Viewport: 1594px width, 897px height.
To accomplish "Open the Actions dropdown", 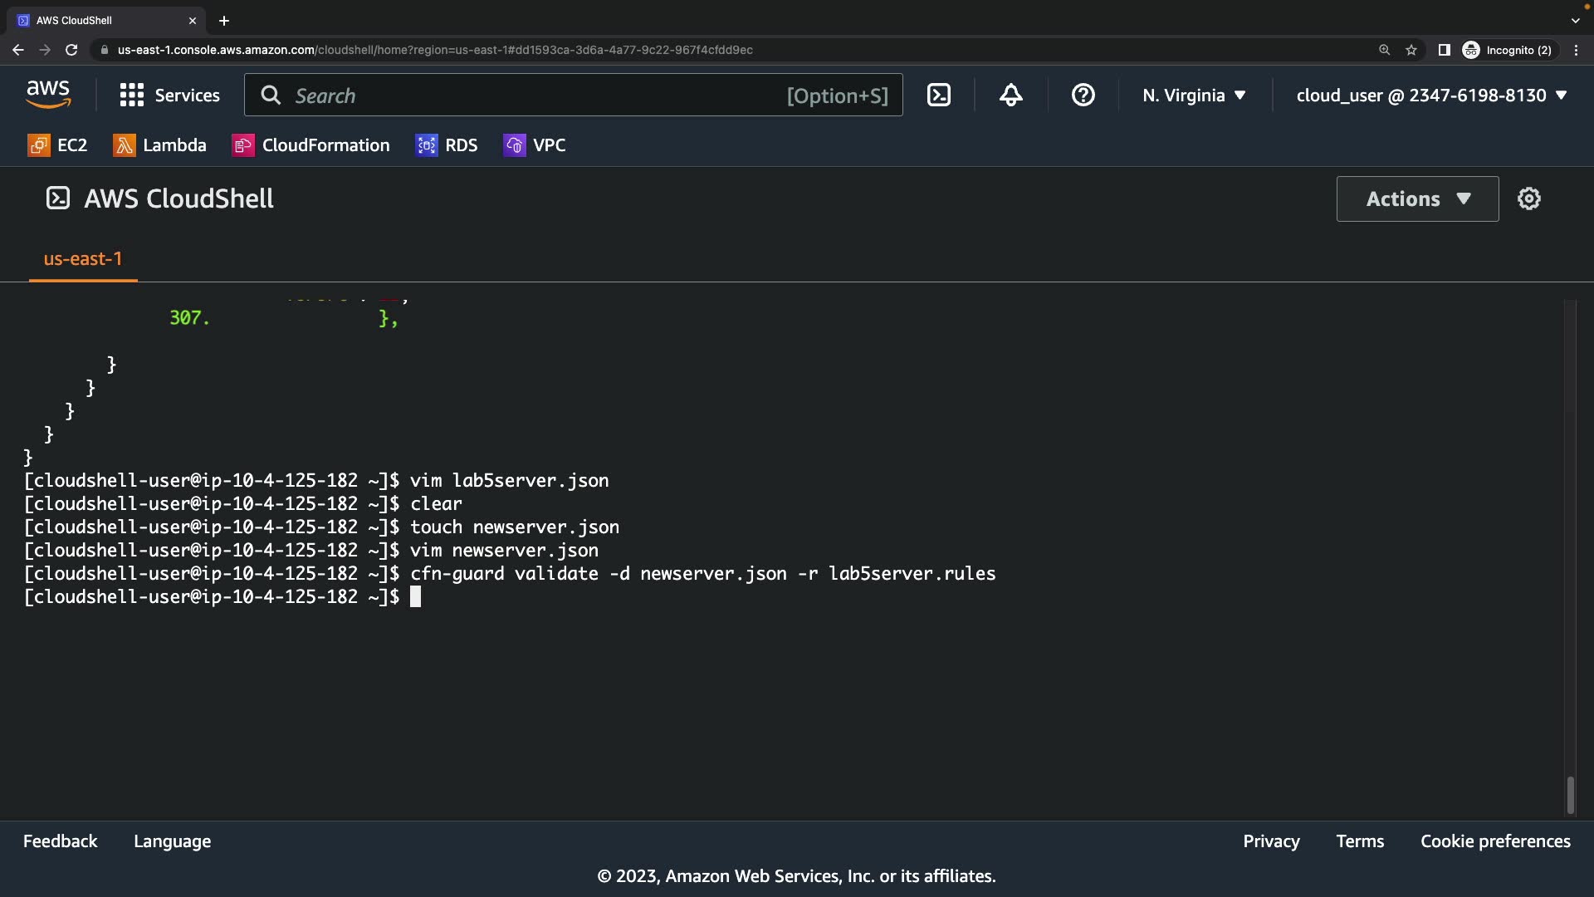I will tap(1417, 199).
